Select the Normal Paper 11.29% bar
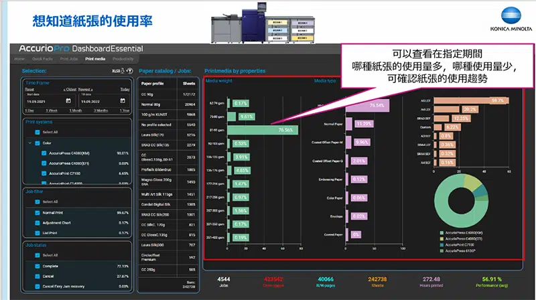The height and width of the screenshot is (300, 536). coord(348,124)
